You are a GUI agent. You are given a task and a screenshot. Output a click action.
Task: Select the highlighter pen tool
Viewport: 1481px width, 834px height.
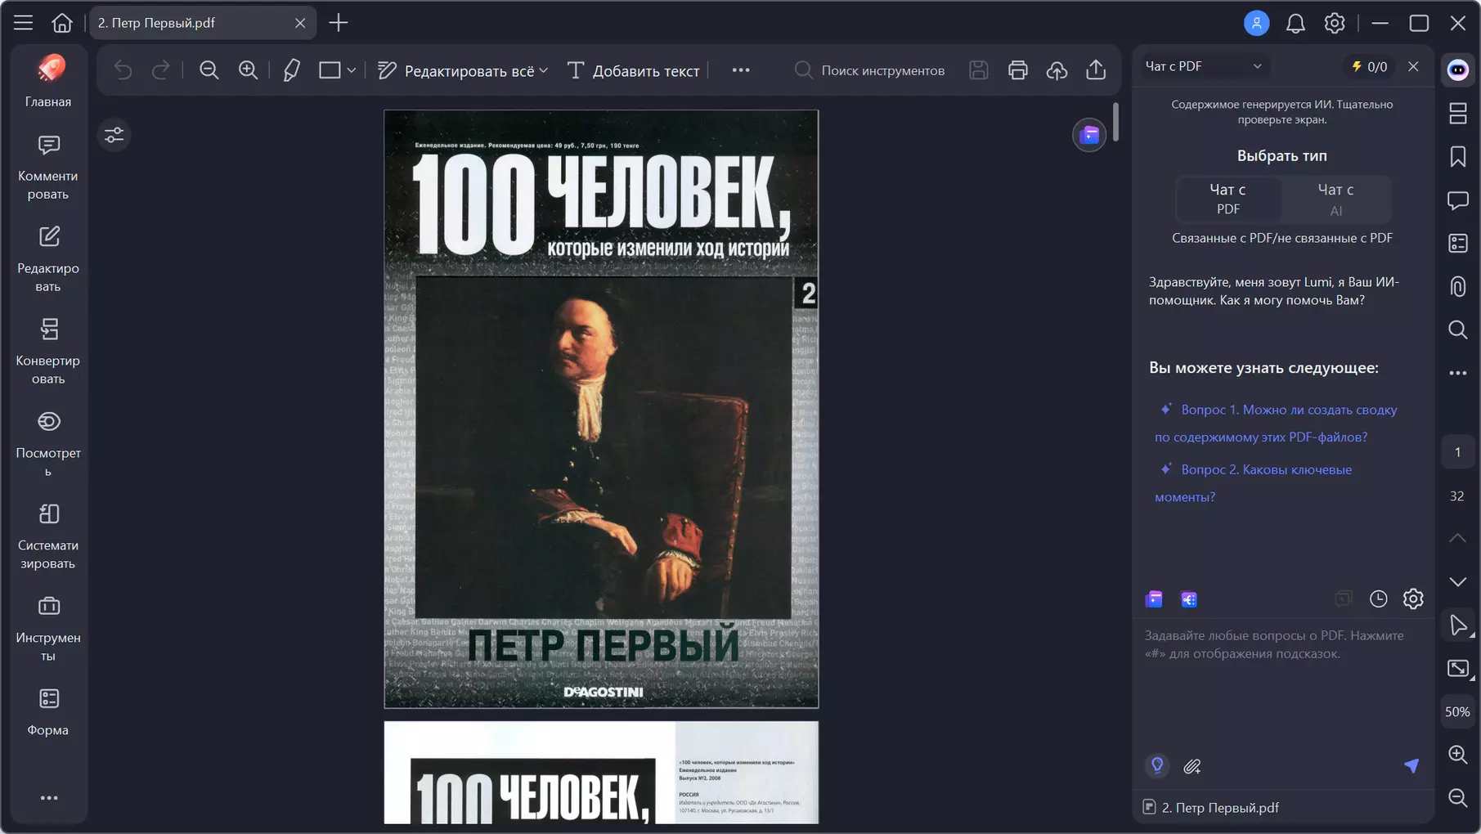click(291, 70)
